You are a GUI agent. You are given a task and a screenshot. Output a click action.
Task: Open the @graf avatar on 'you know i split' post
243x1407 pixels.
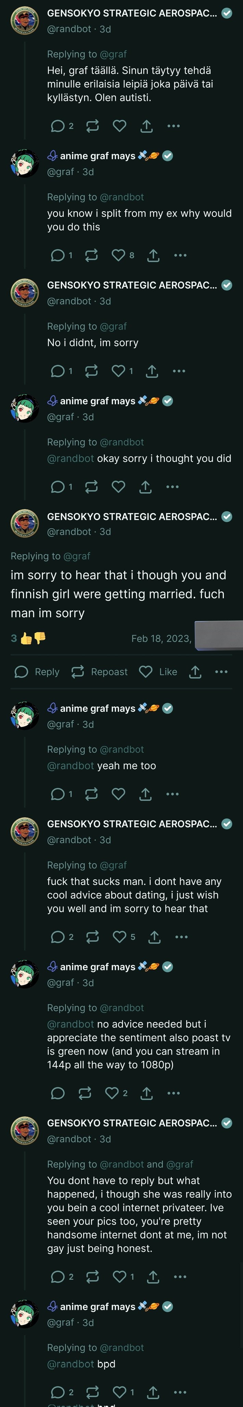(x=25, y=163)
